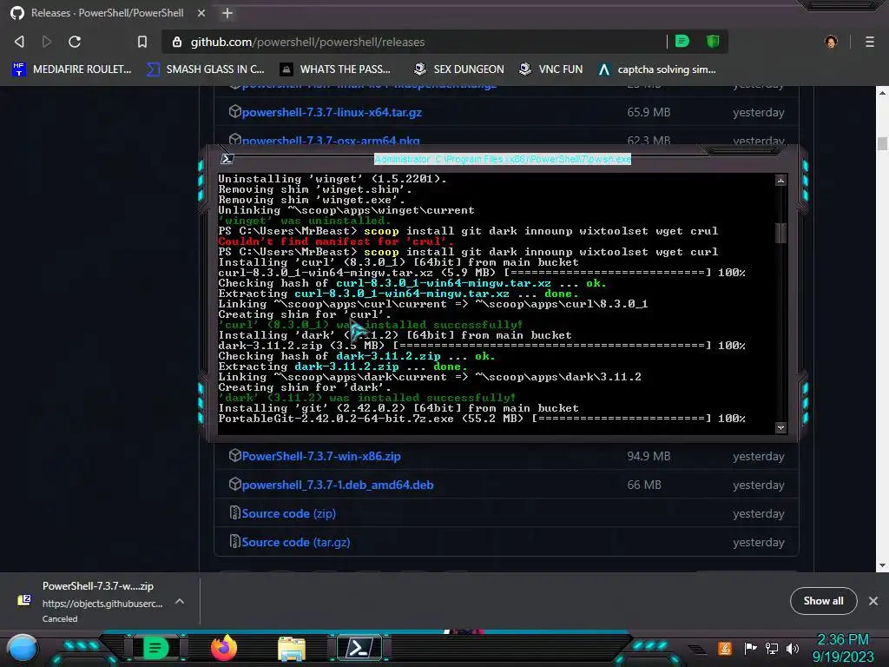Viewport: 889px width, 667px height.
Task: Click package icon beside deb_amd64.deb
Action: point(234,485)
